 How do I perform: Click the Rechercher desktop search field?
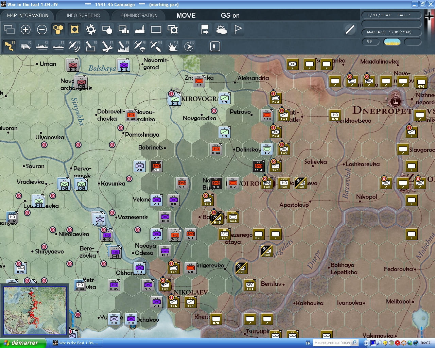click(x=332, y=343)
